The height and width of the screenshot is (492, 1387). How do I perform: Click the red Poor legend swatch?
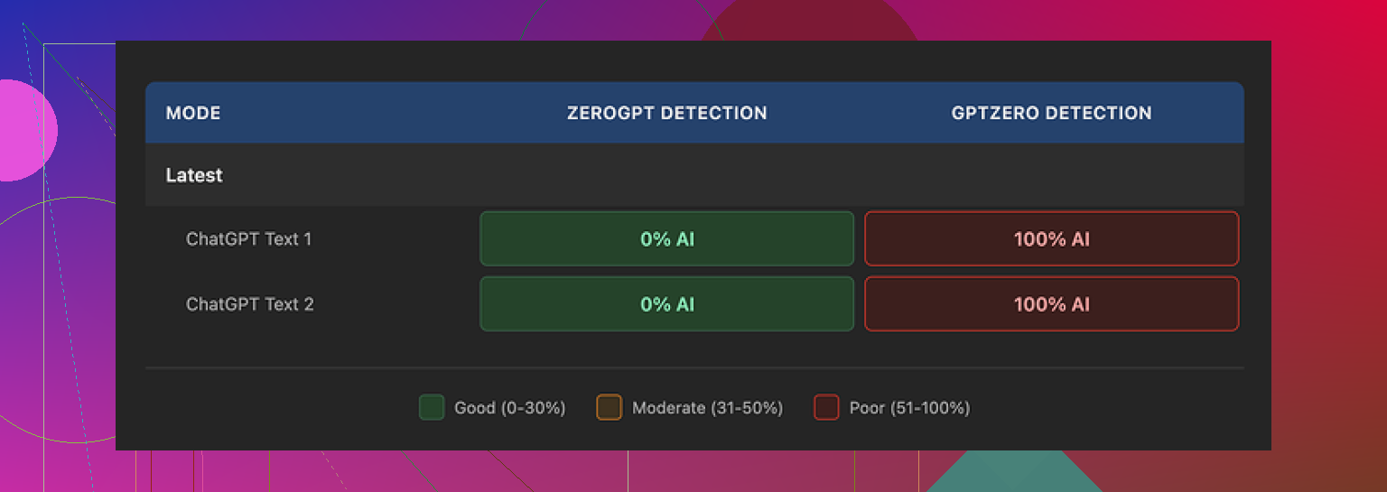pos(826,408)
